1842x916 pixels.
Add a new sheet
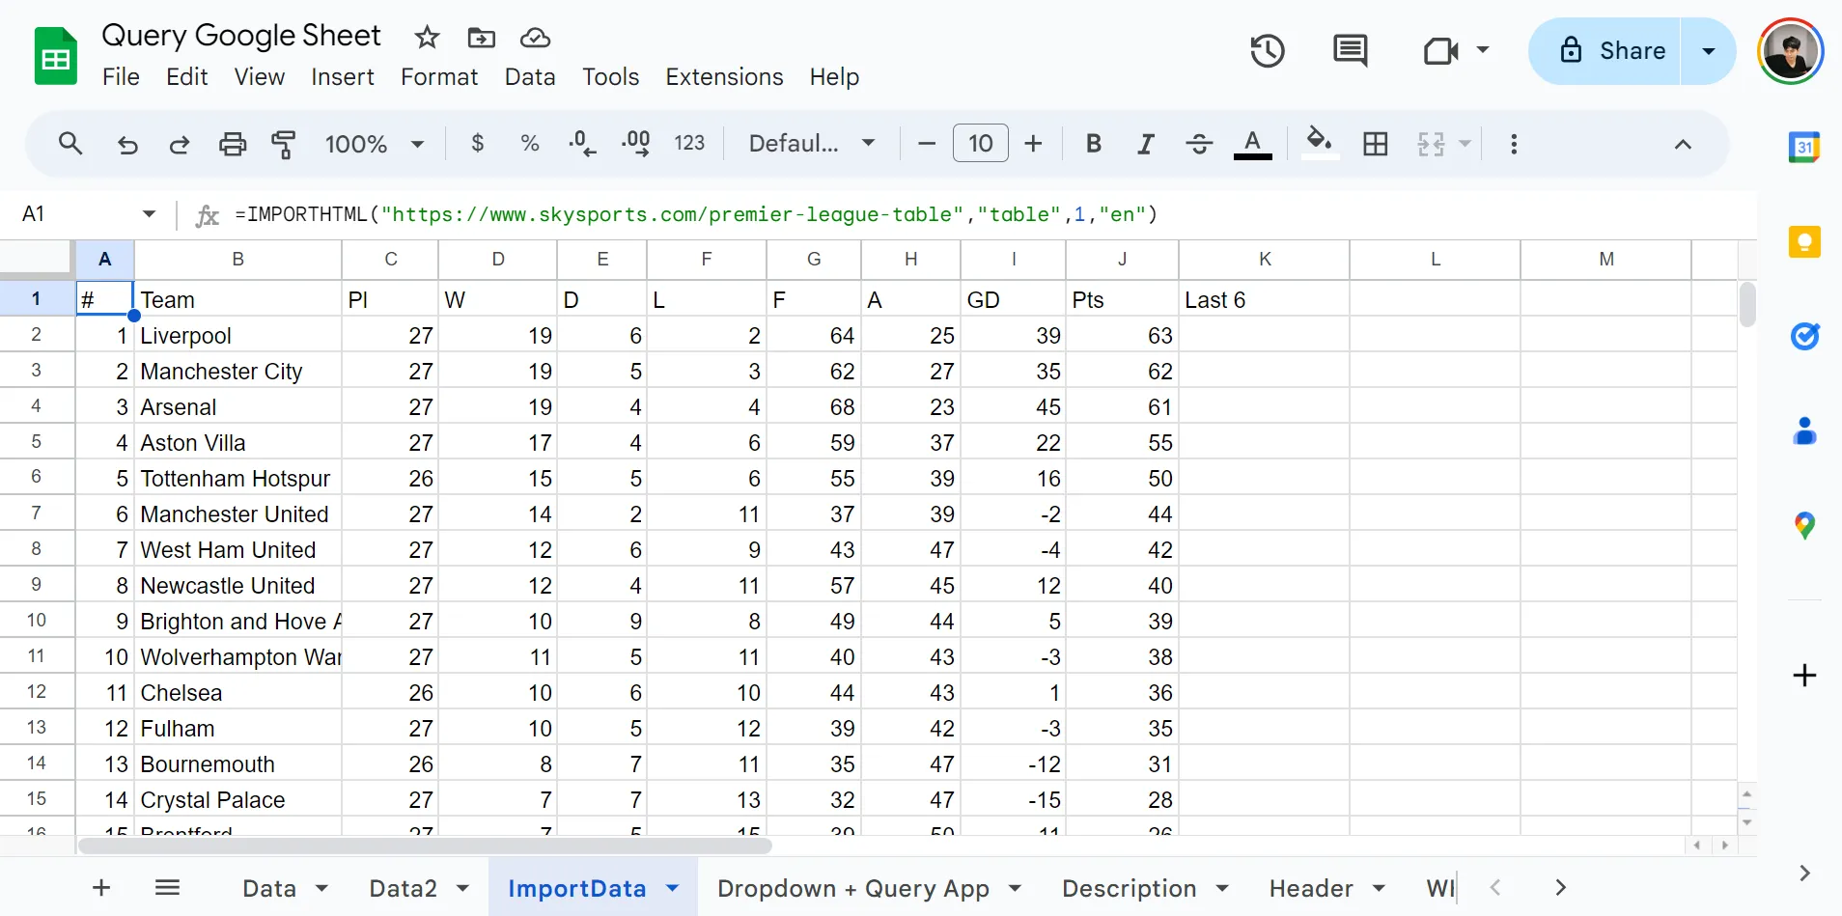point(101,887)
